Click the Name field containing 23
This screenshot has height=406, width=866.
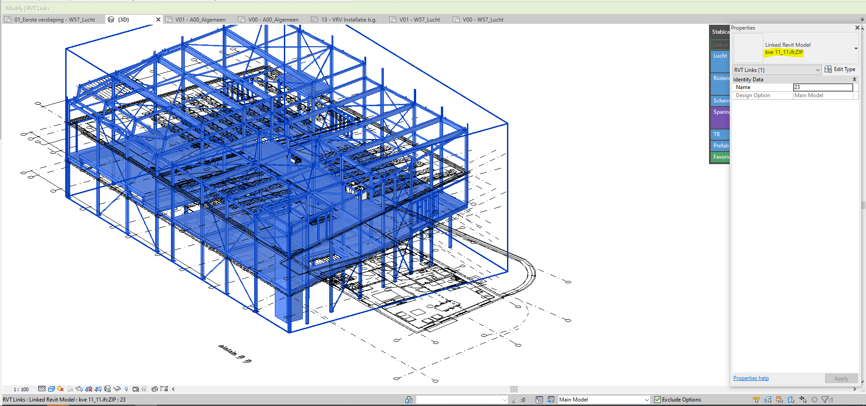tap(822, 87)
